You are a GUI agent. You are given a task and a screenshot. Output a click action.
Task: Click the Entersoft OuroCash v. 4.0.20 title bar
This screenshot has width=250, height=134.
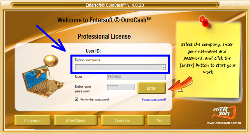115,5
